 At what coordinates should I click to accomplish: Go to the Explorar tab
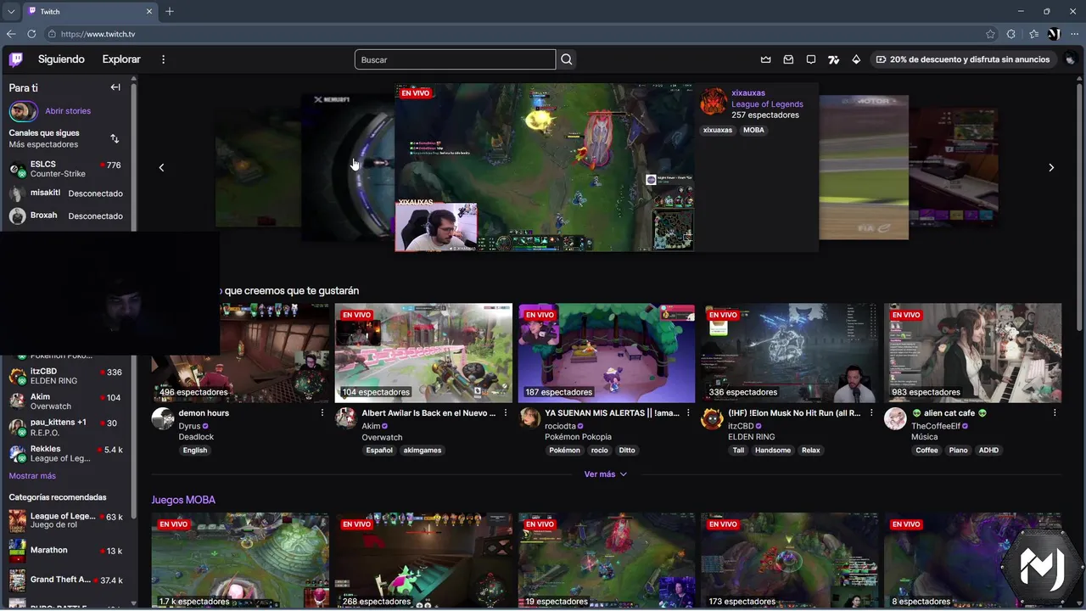pos(121,59)
